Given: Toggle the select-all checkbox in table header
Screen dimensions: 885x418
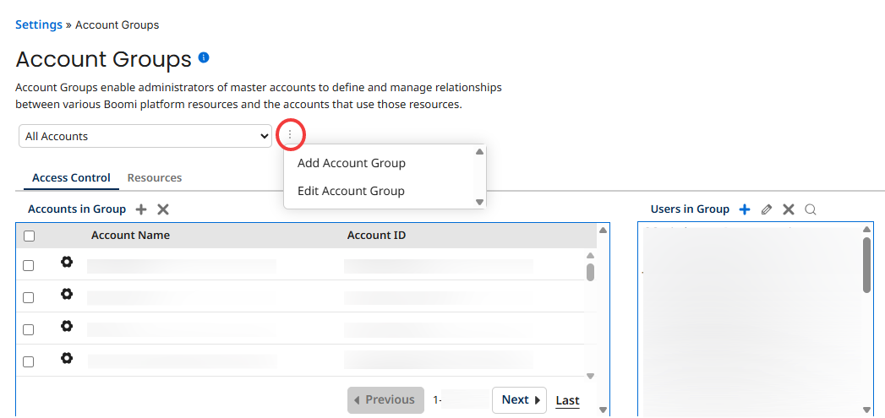Looking at the screenshot, I should tap(29, 236).
